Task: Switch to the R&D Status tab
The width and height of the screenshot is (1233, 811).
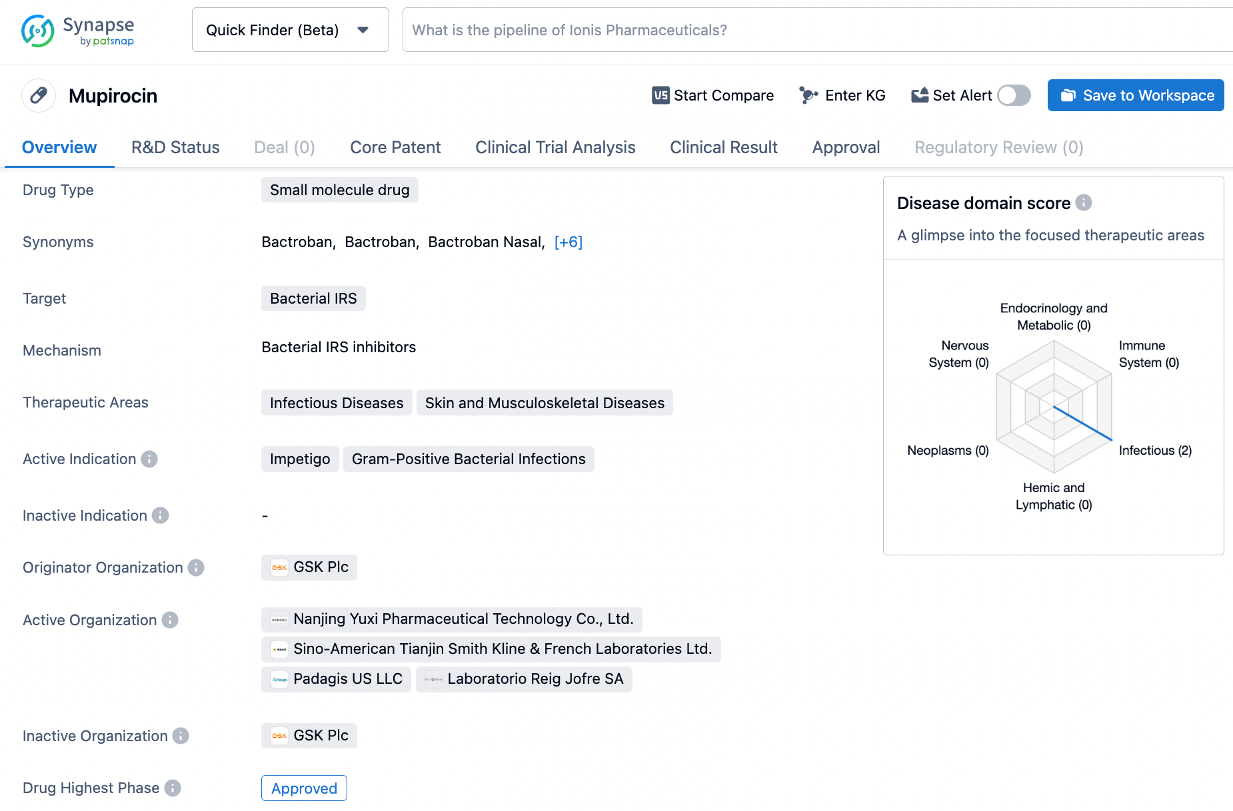Action: (x=175, y=147)
